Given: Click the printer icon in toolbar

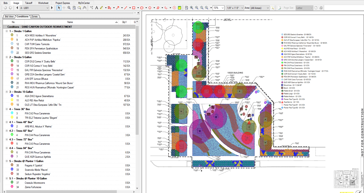Looking at the screenshot, I should pyautogui.click(x=321, y=8).
